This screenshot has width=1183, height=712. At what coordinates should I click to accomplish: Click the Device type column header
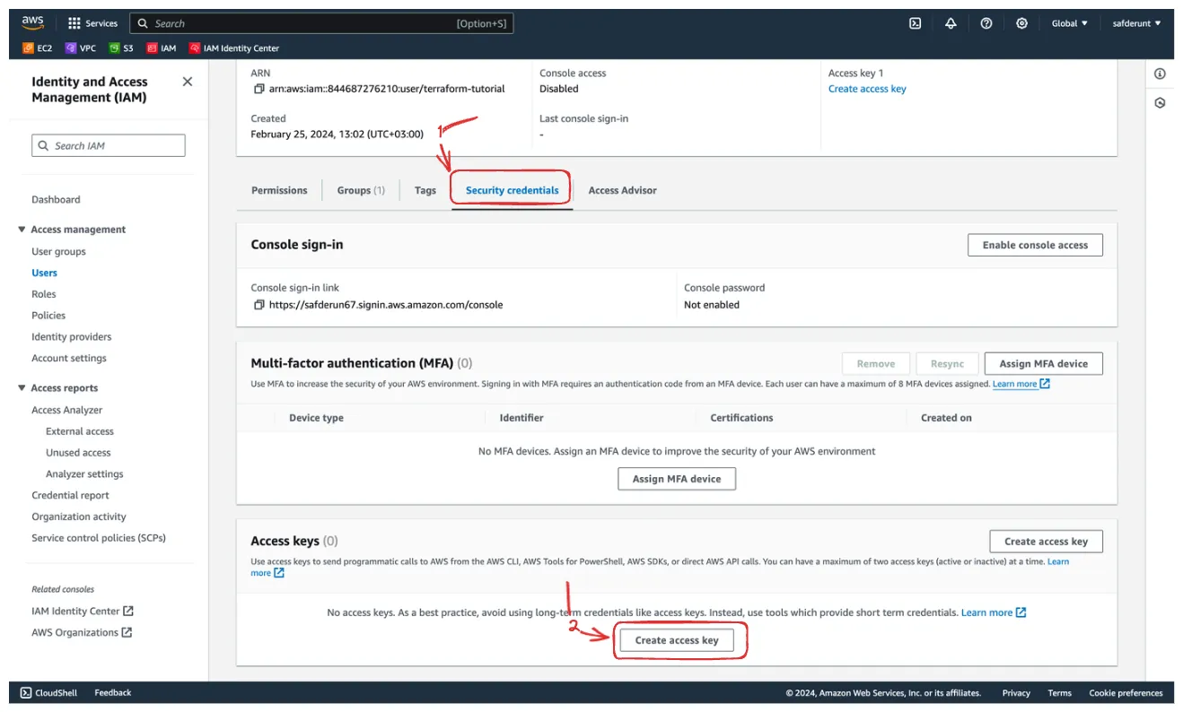pos(316,418)
